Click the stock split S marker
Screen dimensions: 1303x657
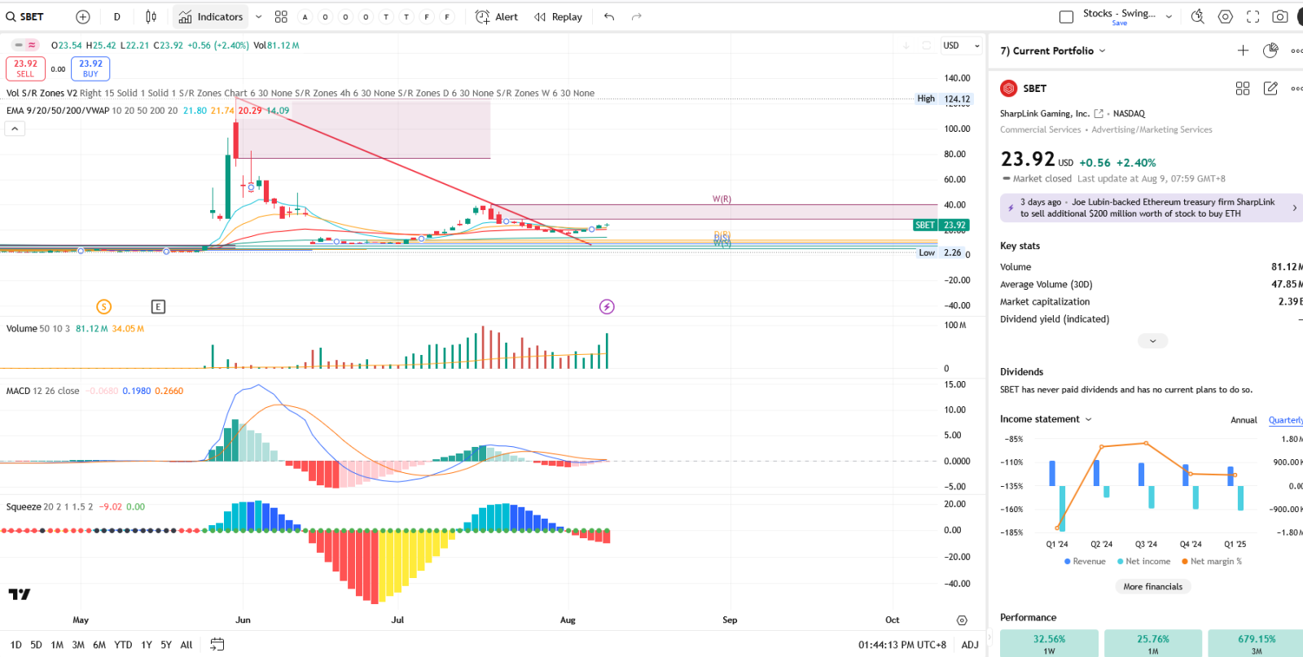103,307
